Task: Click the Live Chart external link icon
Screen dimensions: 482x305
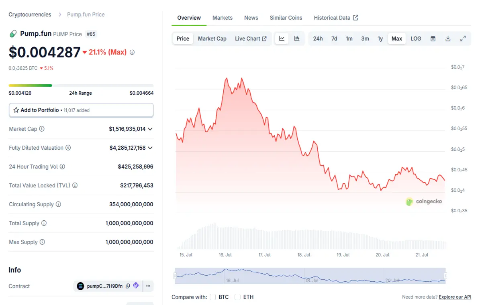Action: tap(264, 39)
